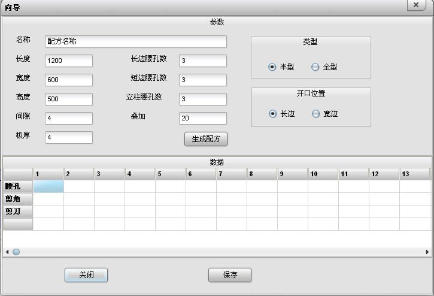Select column header 12 in data table
The height and width of the screenshot is (296, 434).
click(x=384, y=174)
